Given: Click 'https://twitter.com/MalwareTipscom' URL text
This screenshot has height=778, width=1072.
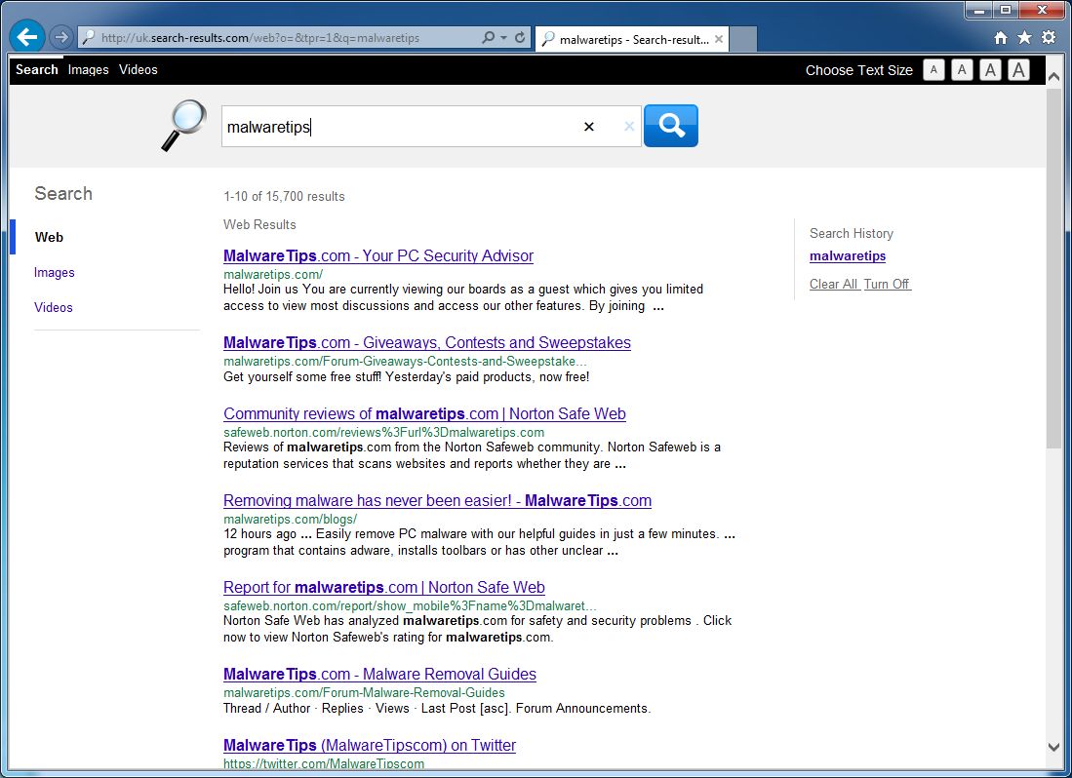Looking at the screenshot, I should click(x=324, y=763).
